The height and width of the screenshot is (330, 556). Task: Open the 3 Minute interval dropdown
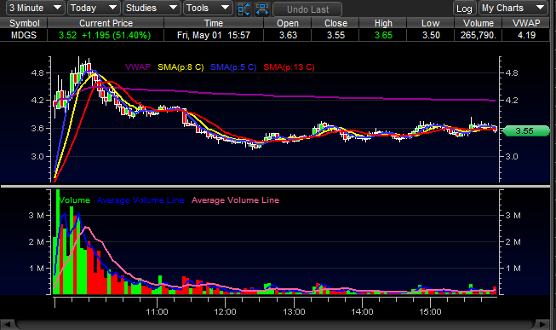pos(36,8)
